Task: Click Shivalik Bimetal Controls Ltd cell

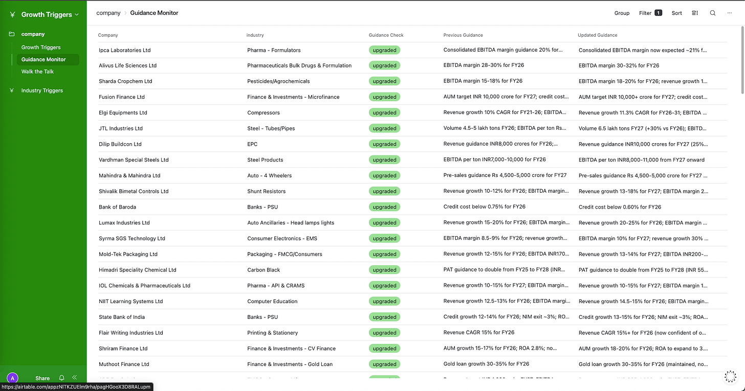Action: tap(134, 191)
